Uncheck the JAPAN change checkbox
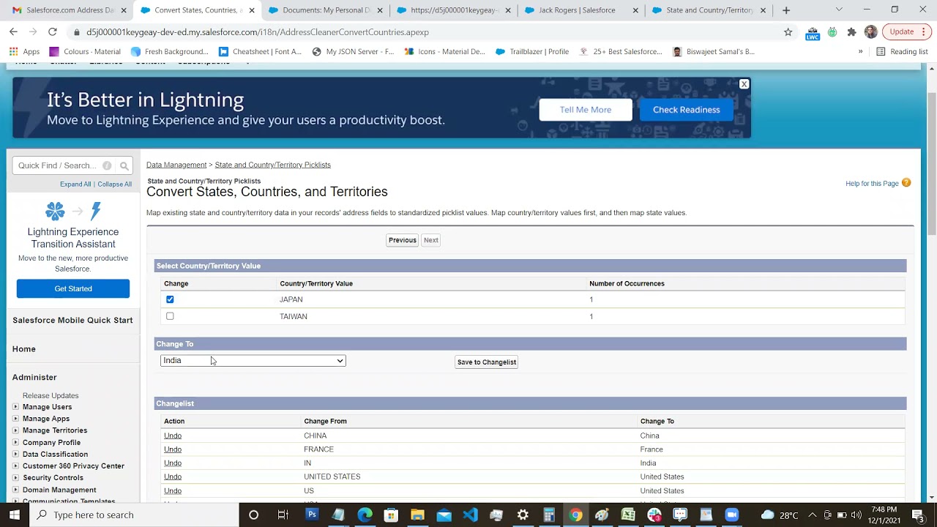Screen dimensions: 937x527 coord(170,299)
